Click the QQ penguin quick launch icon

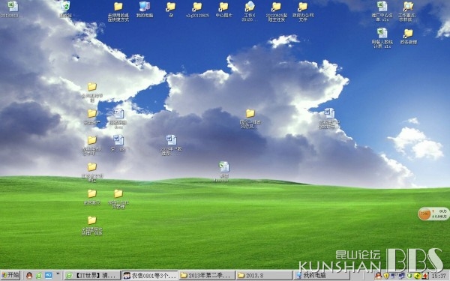pyautogui.click(x=29, y=276)
